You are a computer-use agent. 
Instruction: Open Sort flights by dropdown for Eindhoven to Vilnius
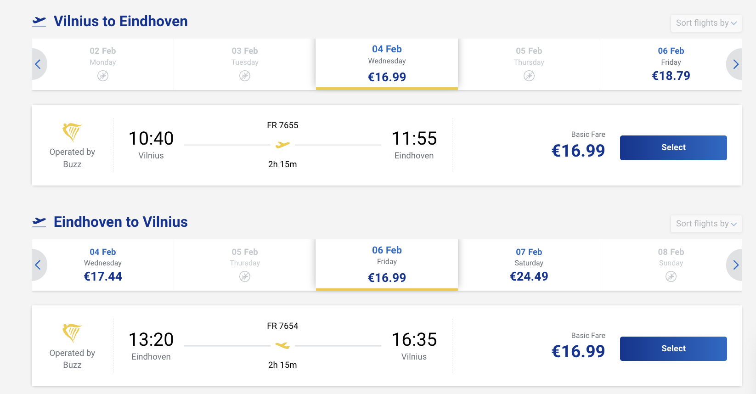point(706,224)
